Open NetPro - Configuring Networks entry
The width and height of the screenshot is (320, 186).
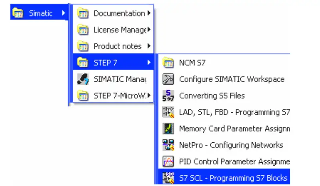[224, 145]
